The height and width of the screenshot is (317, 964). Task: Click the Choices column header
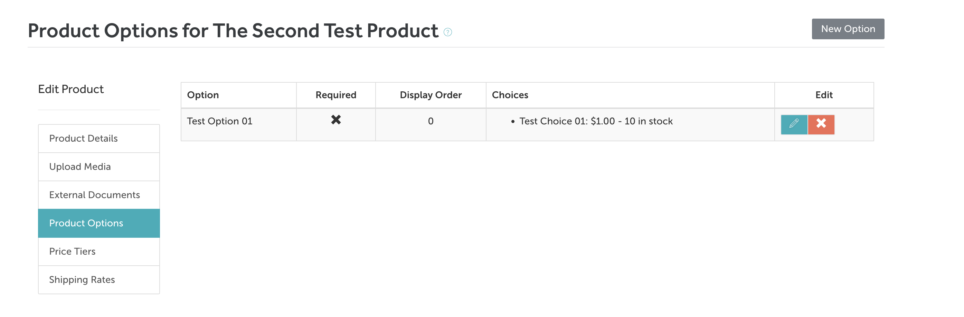tap(510, 95)
